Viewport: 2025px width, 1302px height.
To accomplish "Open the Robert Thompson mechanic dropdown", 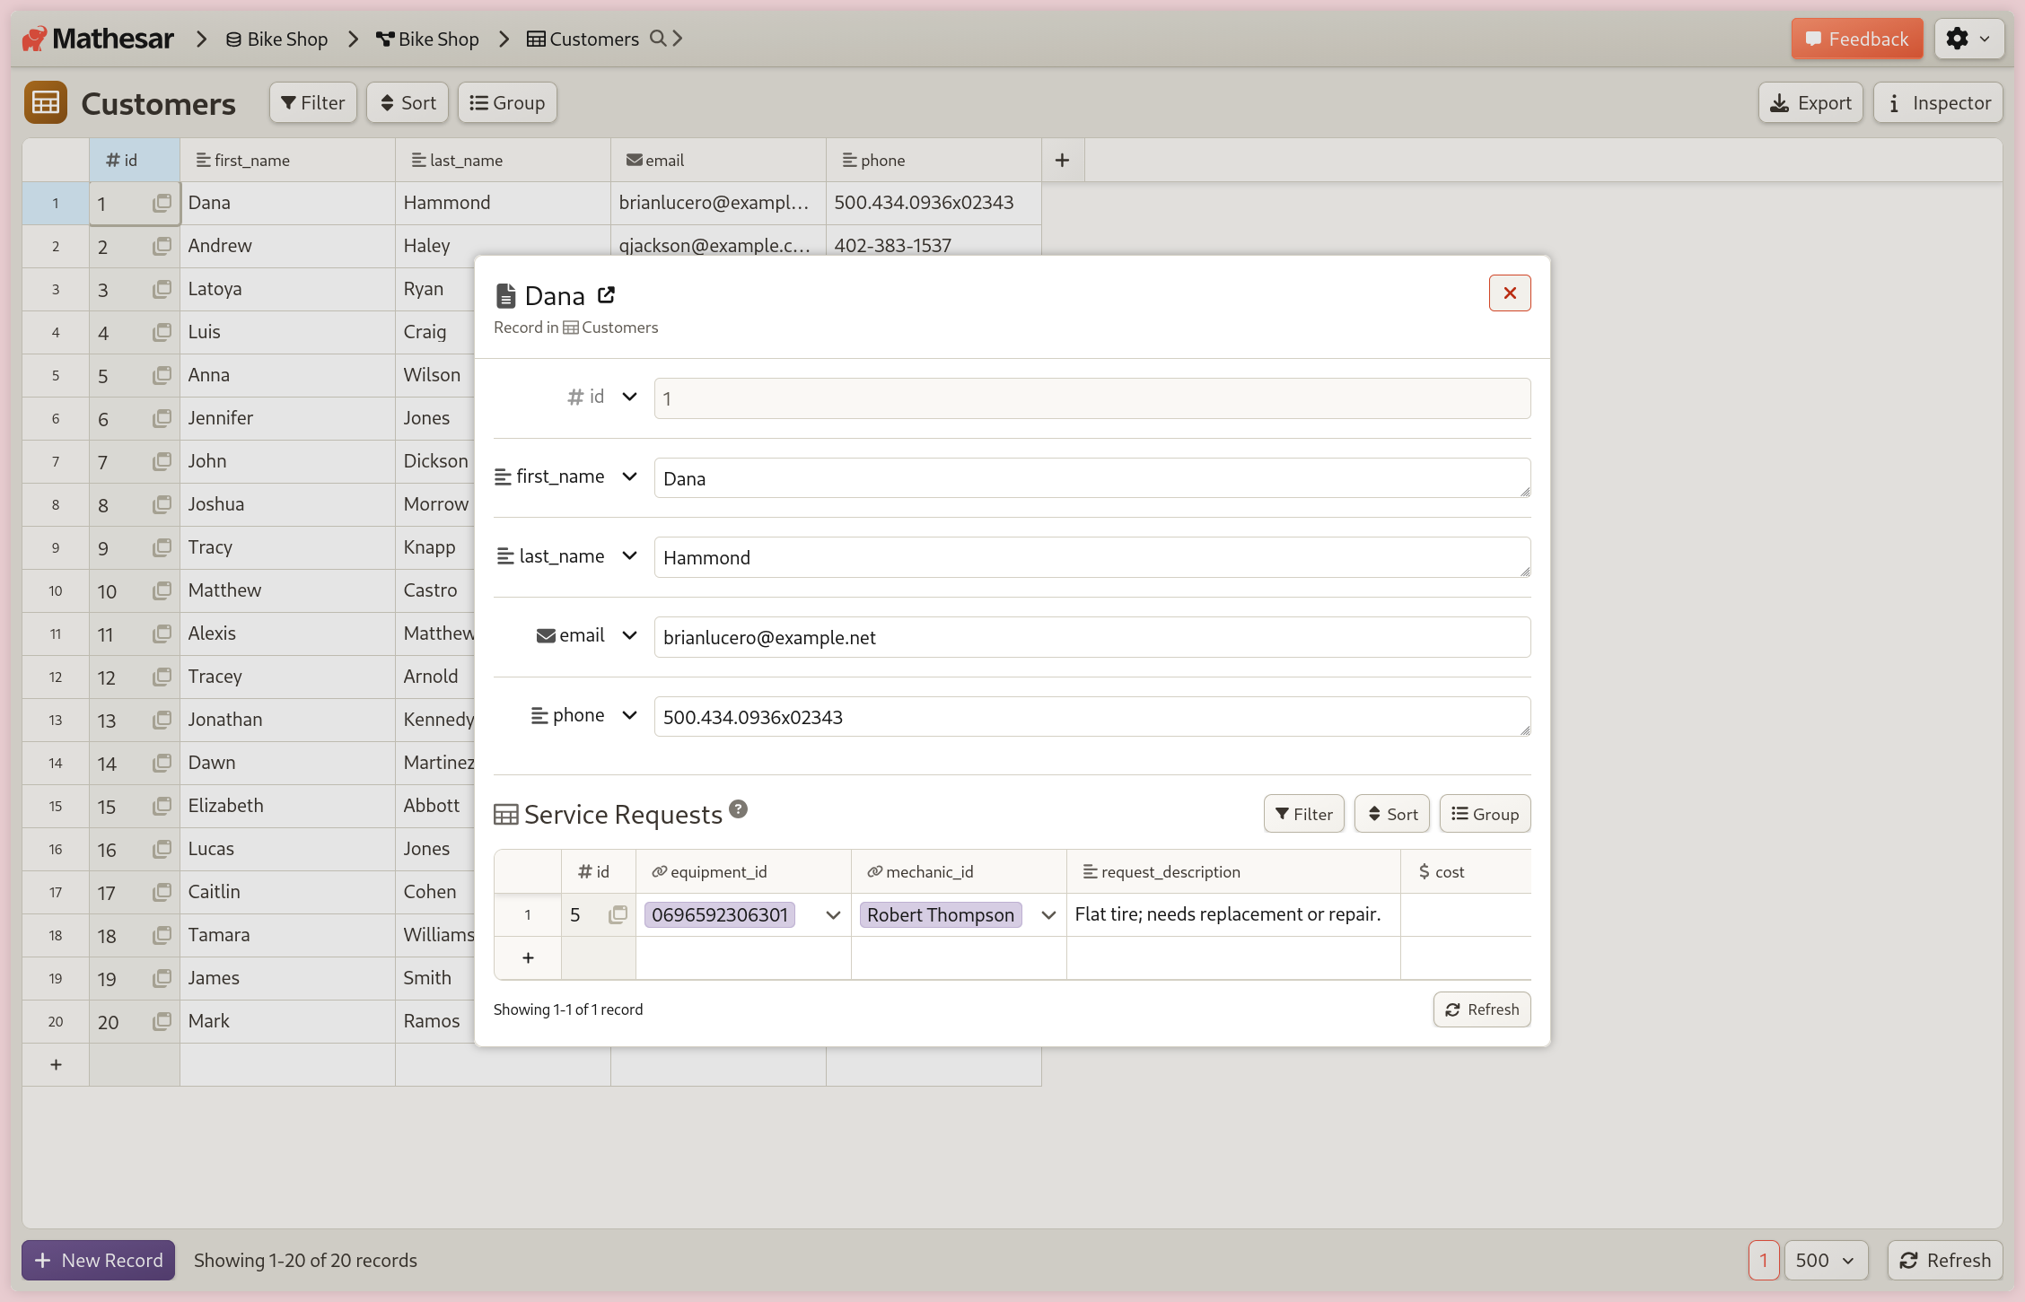I will (1048, 914).
